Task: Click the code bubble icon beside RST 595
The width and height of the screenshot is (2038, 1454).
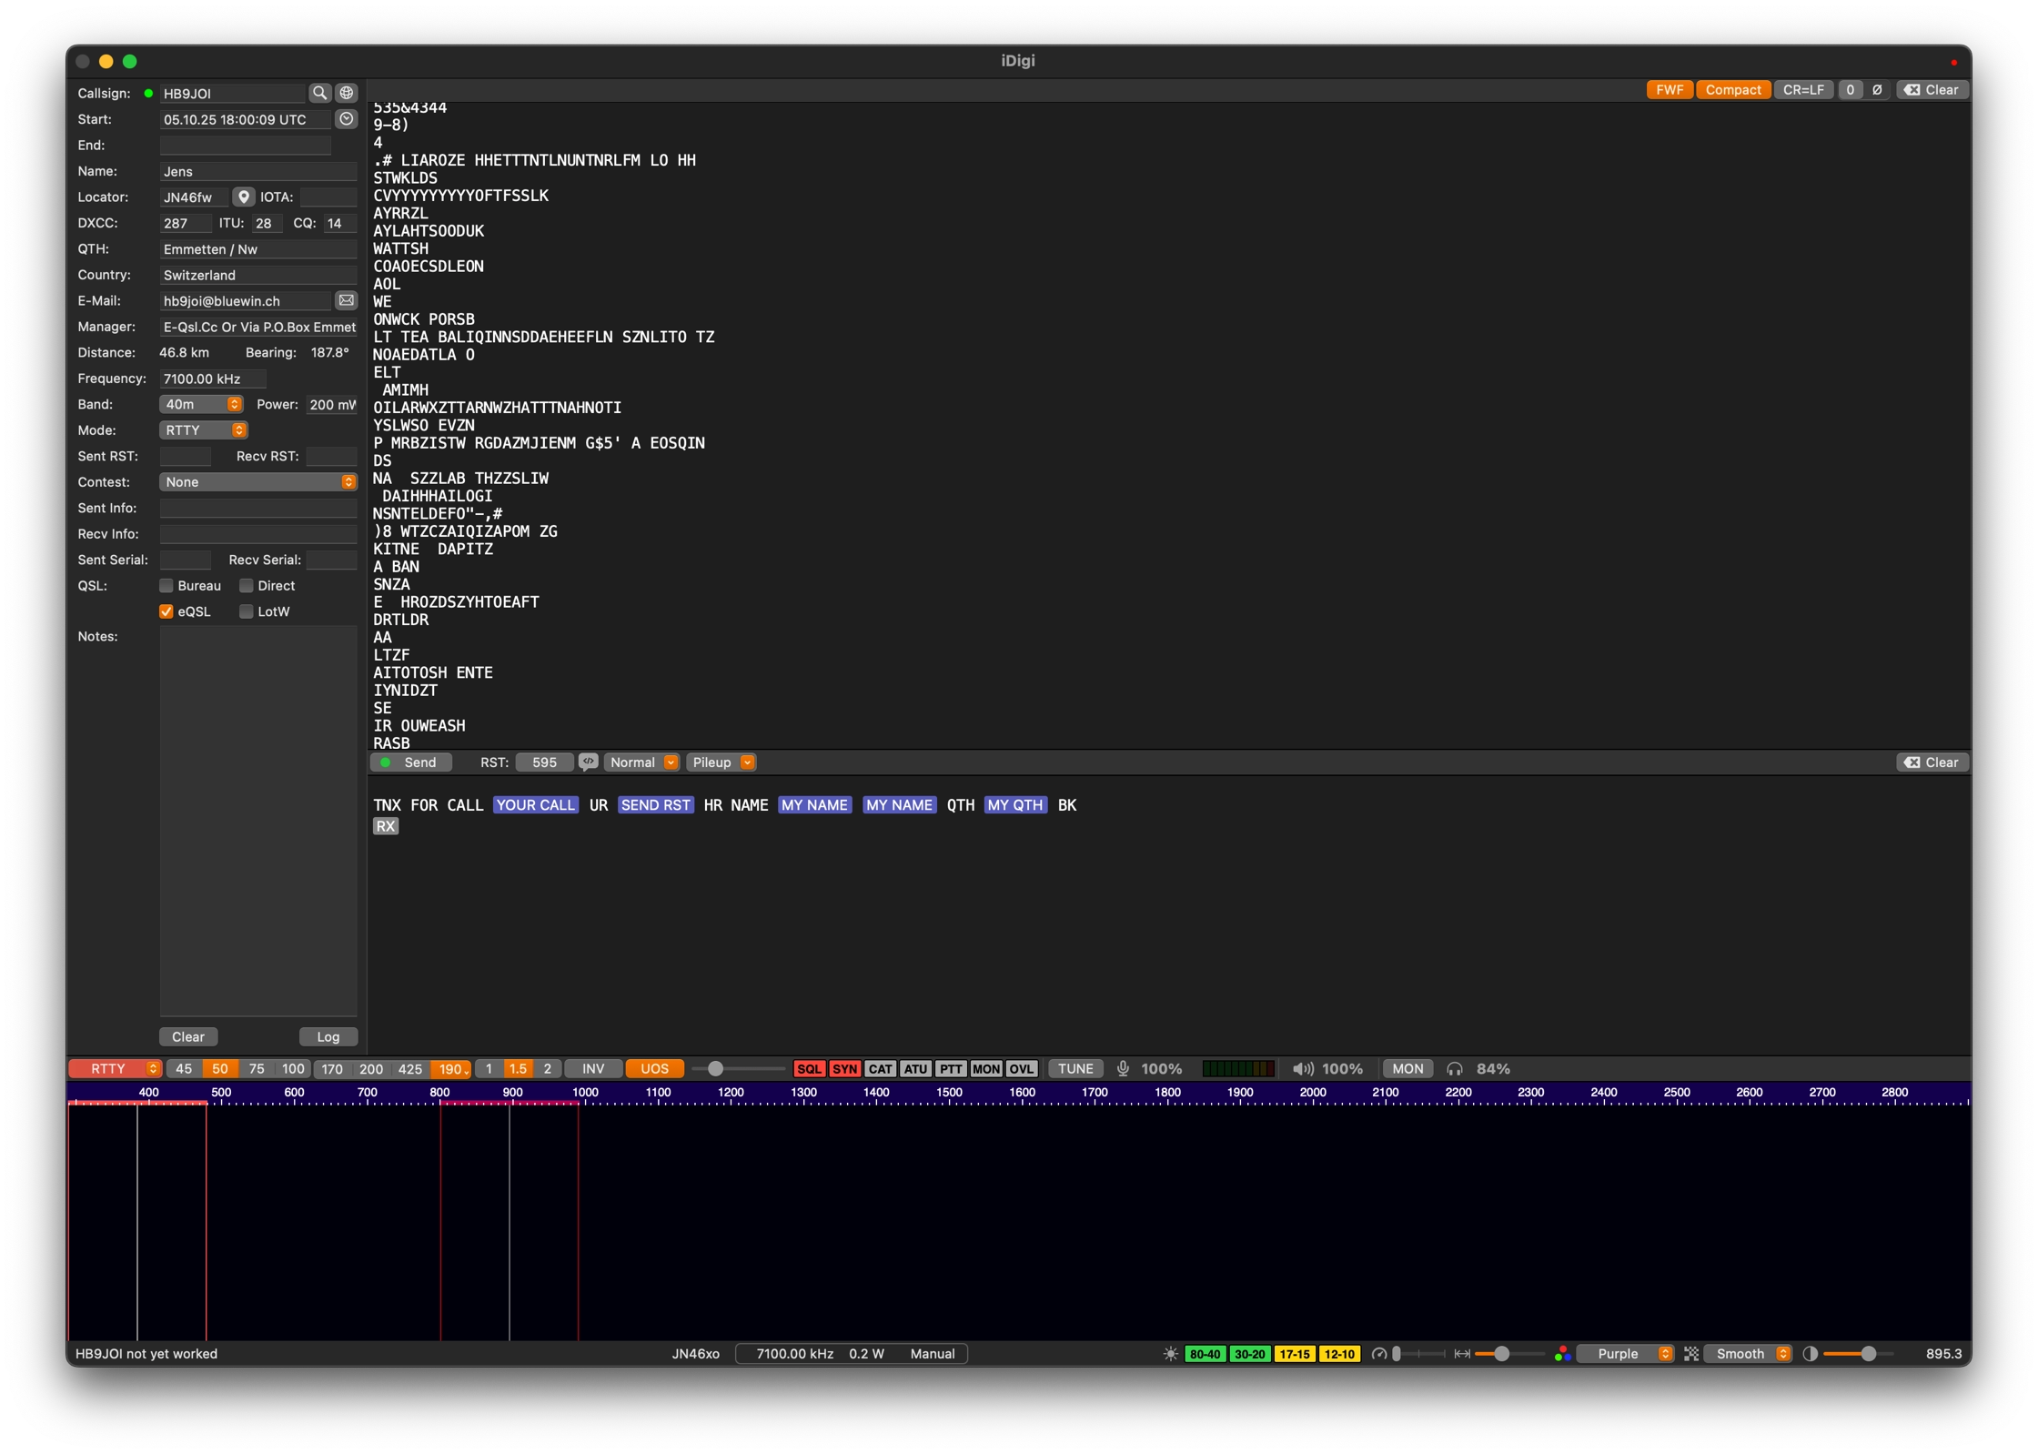Action: coord(589,762)
